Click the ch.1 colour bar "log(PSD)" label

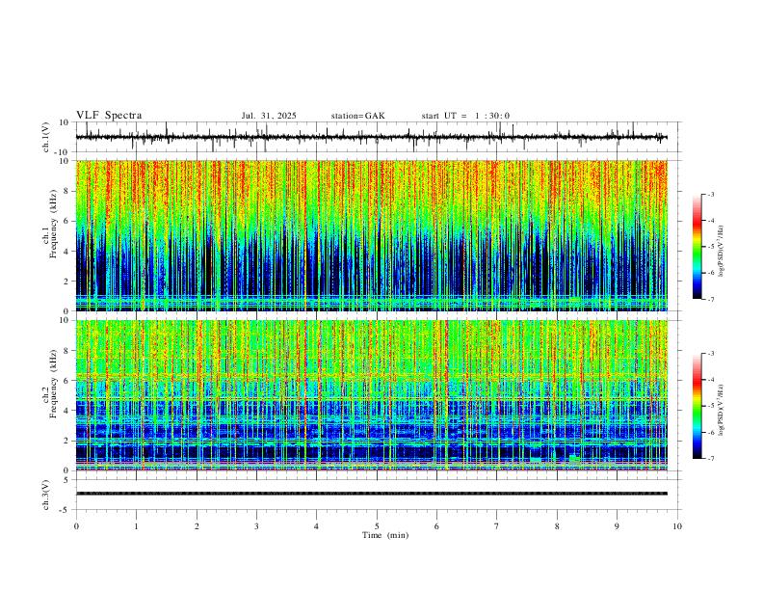(x=721, y=252)
